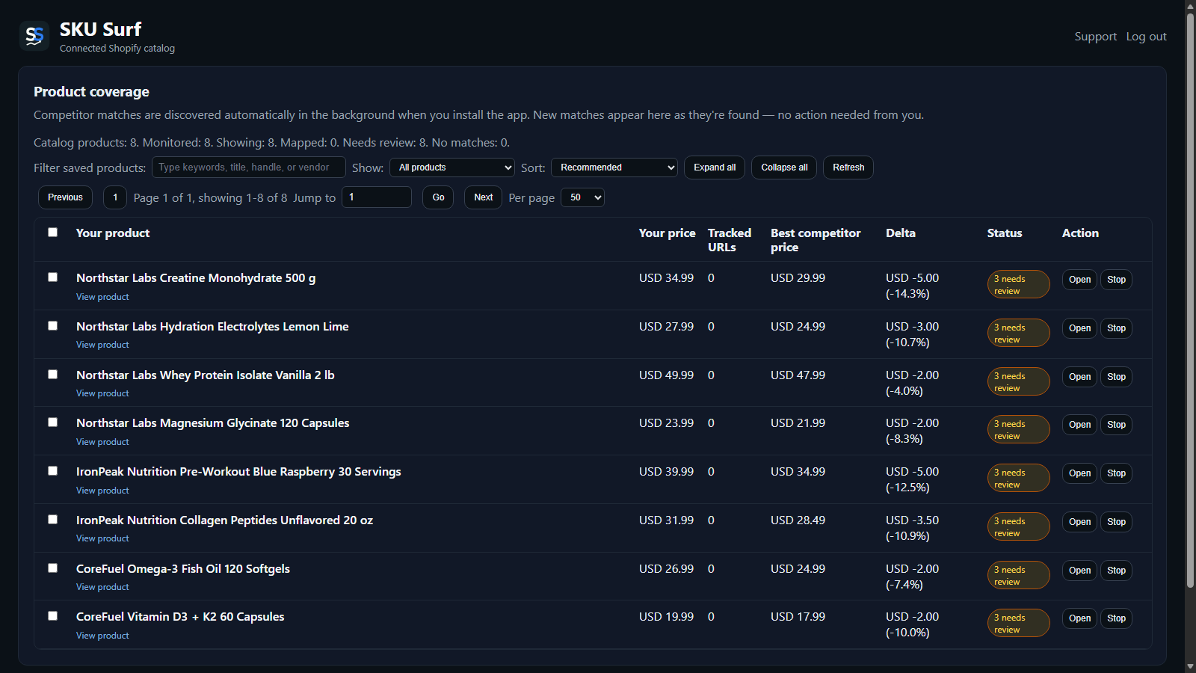View product link for Collagen Peptides Unflavored
The height and width of the screenshot is (673, 1196).
(102, 538)
